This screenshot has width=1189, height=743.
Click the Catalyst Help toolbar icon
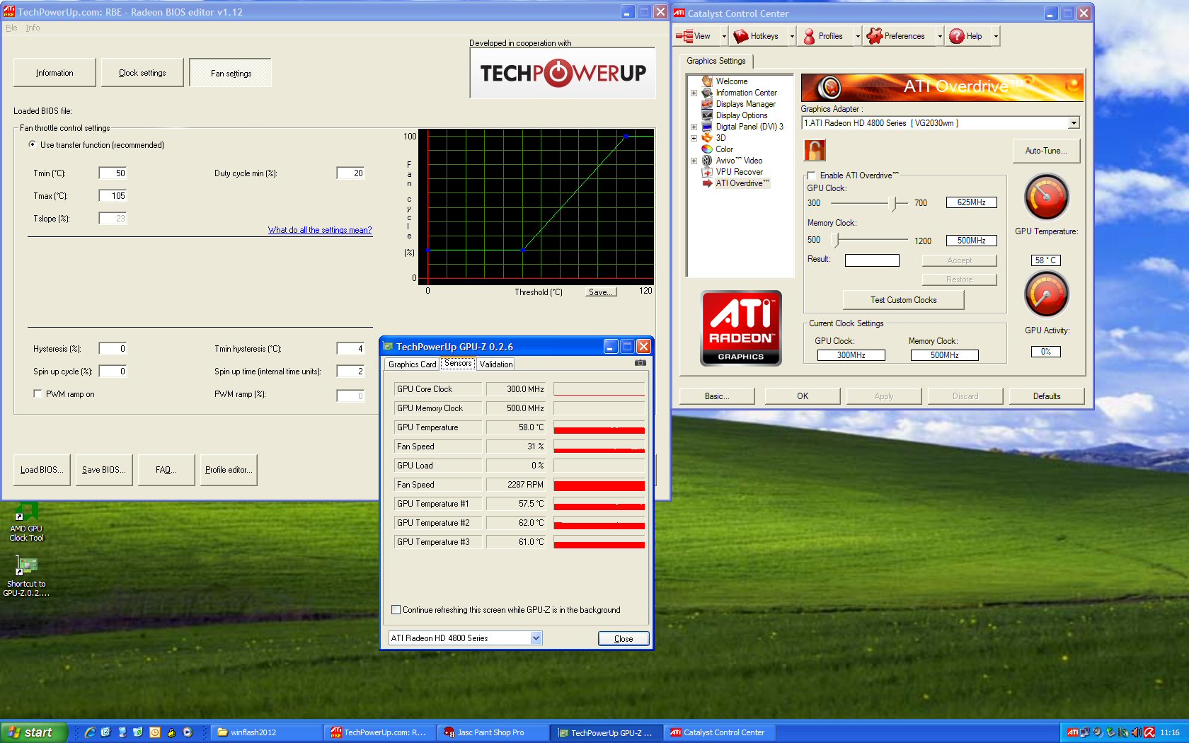tap(957, 36)
